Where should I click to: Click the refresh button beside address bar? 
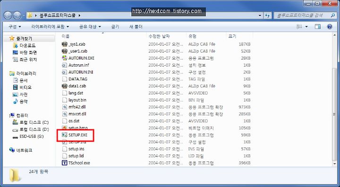[267, 16]
